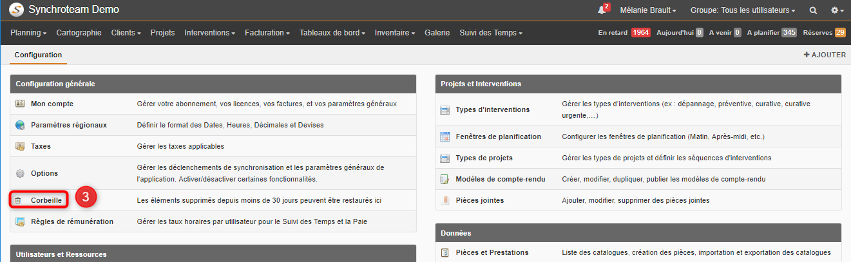Open the Règles de rémunération link
Image resolution: width=851 pixels, height=262 pixels.
coord(72,221)
